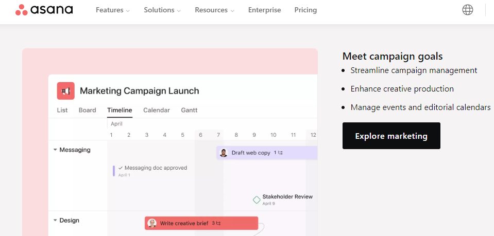Click the avatar on Draft web copy

pos(224,153)
